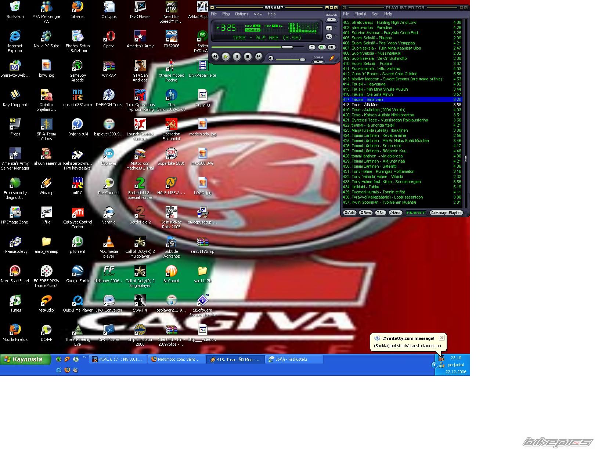Screen dimensions: 602x451
Task: Open Roskakori recycle bin
Action: (15, 10)
